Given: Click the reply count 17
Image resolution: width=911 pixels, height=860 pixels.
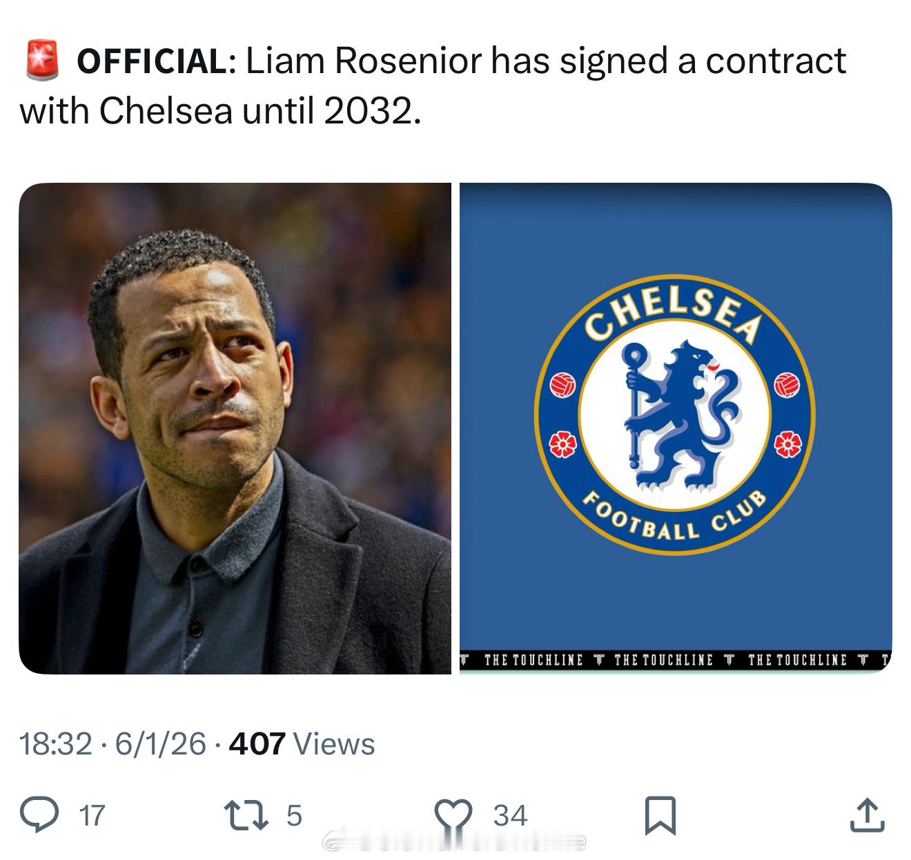Looking at the screenshot, I should 92,815.
